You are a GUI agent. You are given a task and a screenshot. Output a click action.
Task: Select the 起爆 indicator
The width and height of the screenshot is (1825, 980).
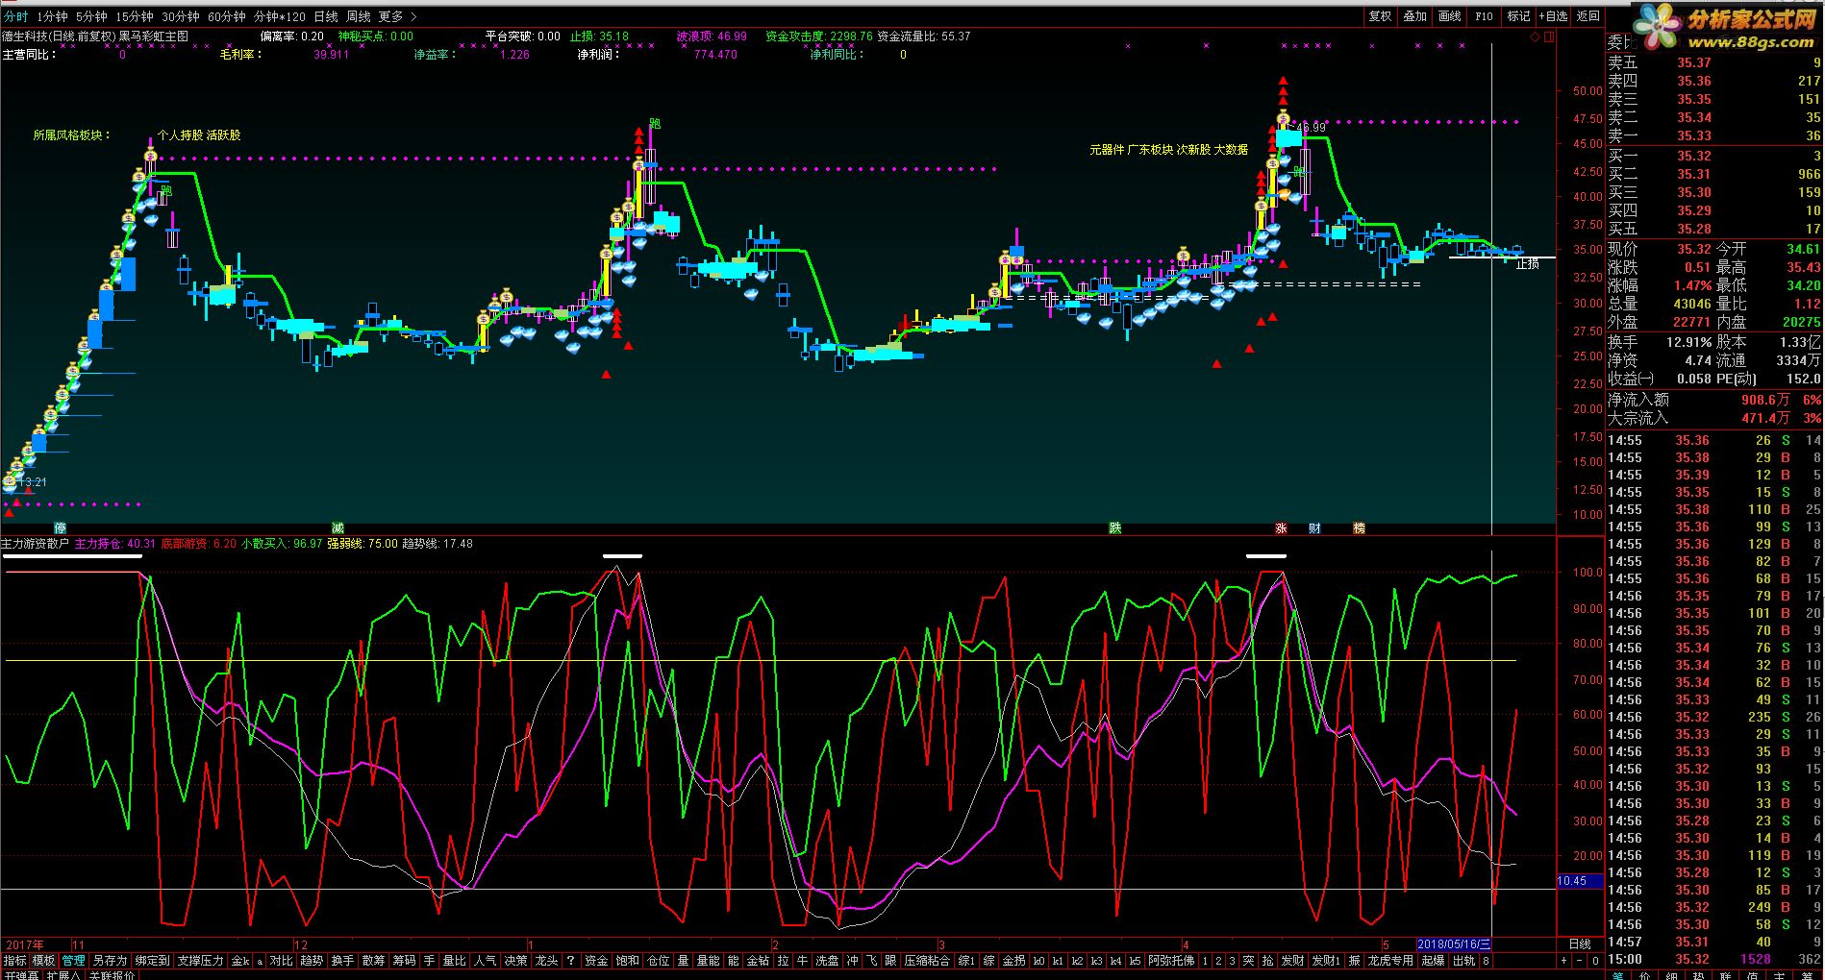(1433, 961)
